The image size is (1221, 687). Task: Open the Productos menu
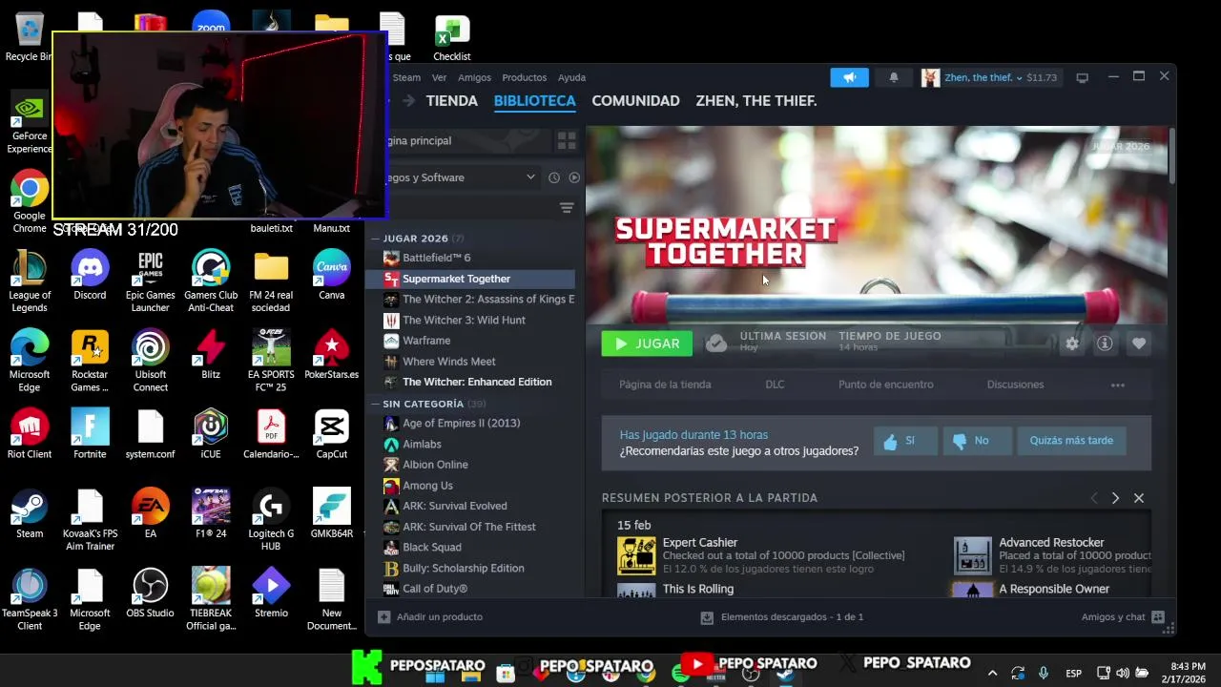tap(524, 77)
